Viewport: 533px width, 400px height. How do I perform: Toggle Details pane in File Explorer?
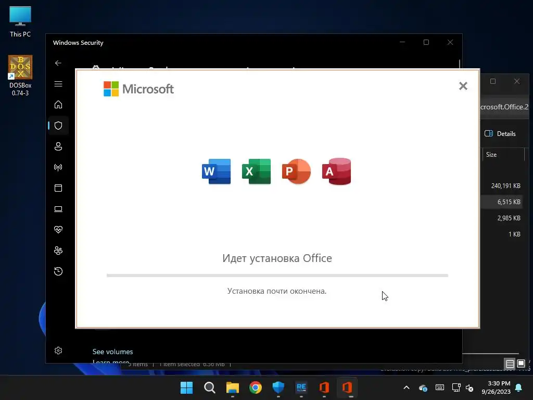[x=500, y=134]
